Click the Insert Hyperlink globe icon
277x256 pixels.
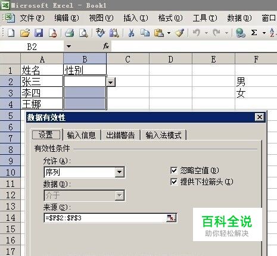pyautogui.click(x=240, y=33)
